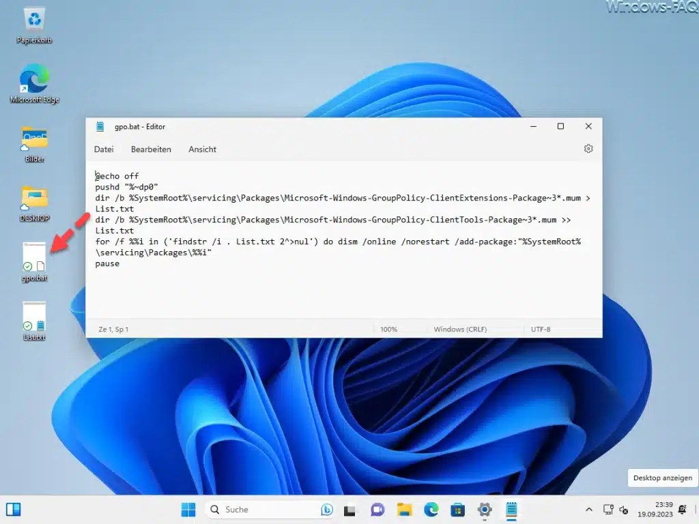Image resolution: width=699 pixels, height=524 pixels.
Task: Select Microsoft Edge desktop shortcut
Action: click(34, 84)
